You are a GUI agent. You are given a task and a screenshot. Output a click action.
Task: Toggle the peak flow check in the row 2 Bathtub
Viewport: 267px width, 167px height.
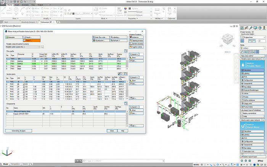tap(42, 61)
